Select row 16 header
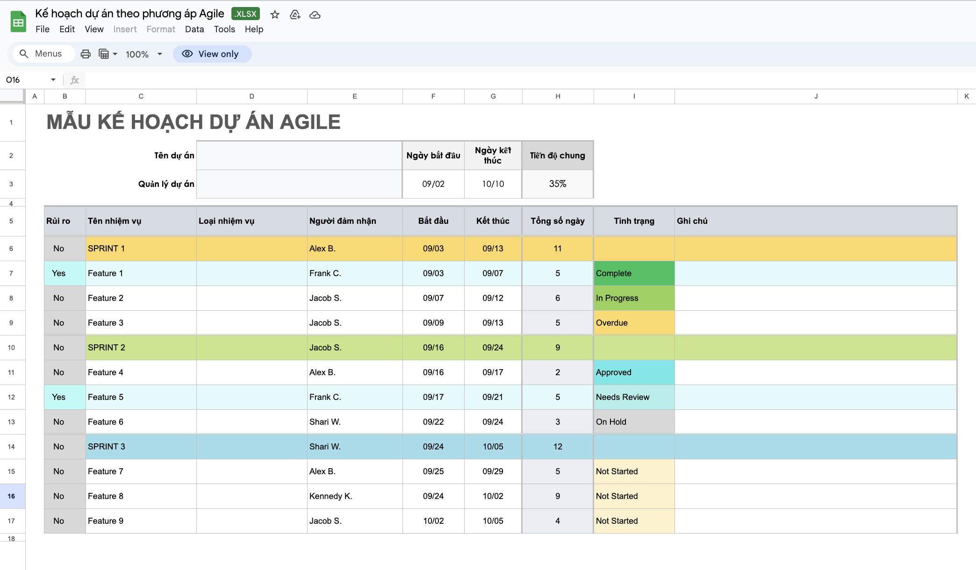The width and height of the screenshot is (976, 570). 12,496
